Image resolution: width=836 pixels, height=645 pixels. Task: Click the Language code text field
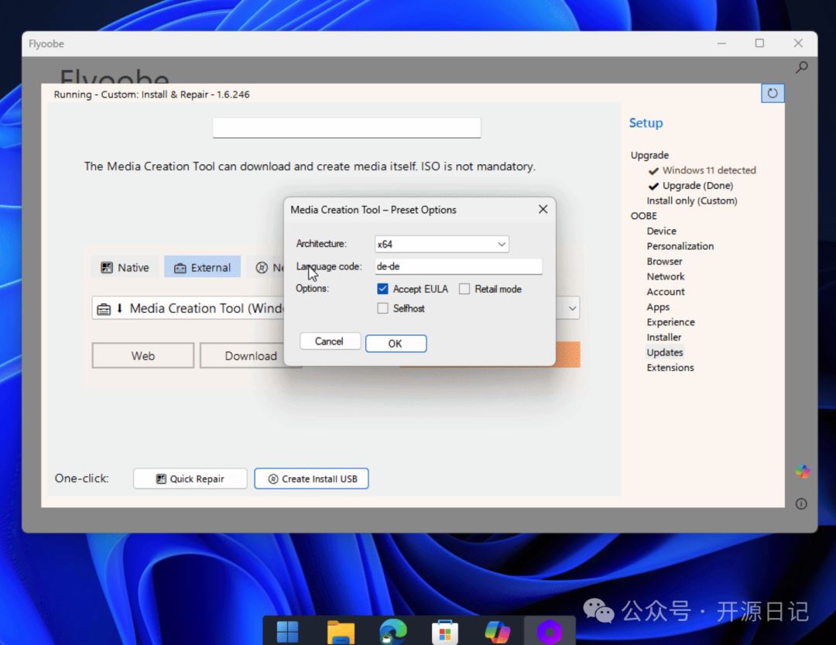(457, 266)
